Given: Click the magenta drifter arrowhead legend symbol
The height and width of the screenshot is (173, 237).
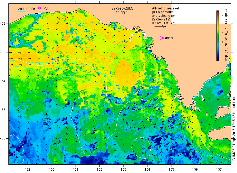Looking at the screenshot, I should 162,38.
